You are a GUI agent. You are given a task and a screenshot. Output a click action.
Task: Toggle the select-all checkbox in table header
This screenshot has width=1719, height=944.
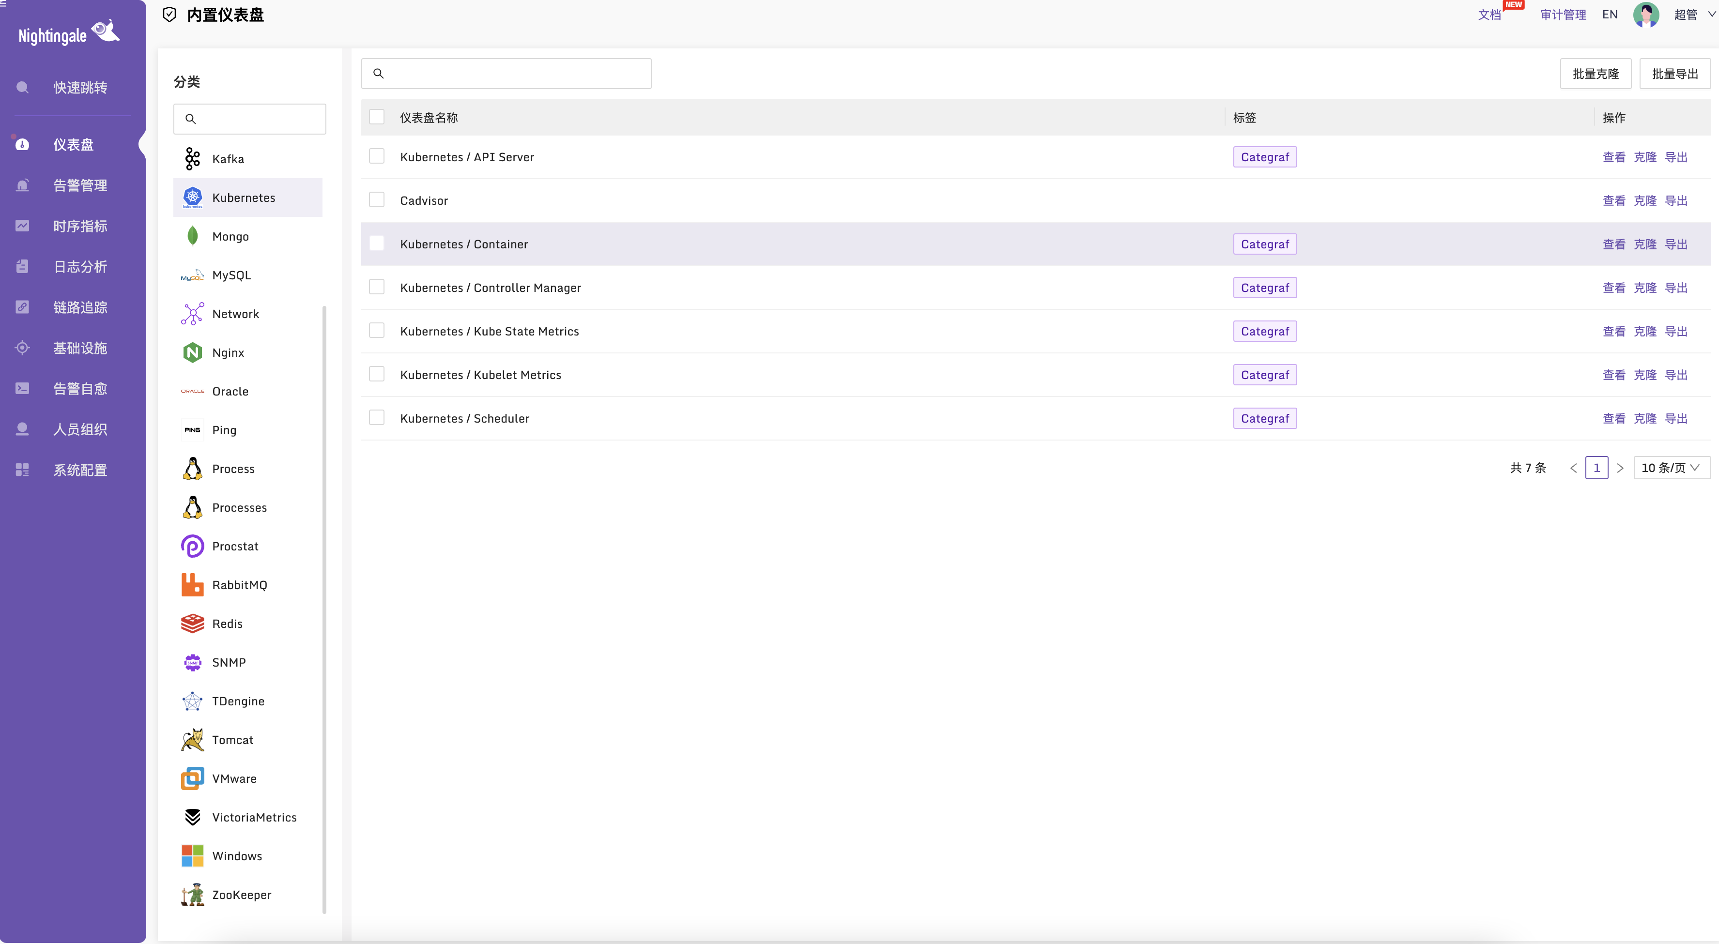pos(376,117)
